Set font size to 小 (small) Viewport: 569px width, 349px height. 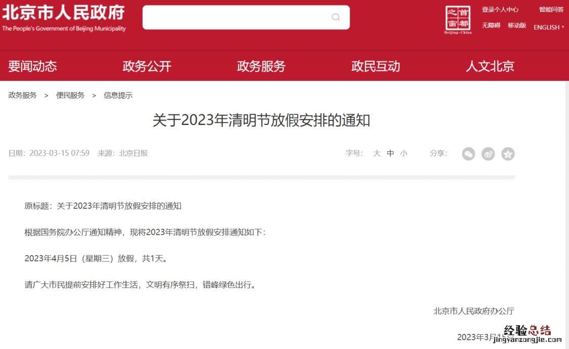403,153
